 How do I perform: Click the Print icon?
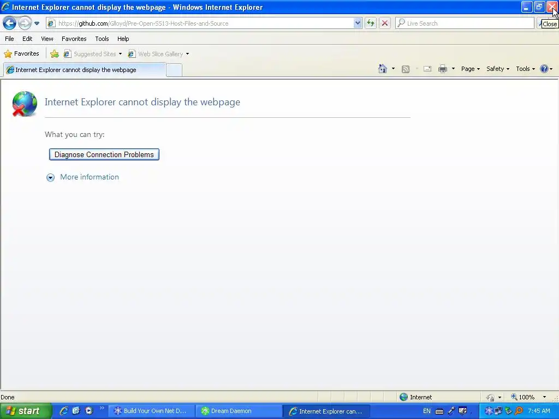(443, 69)
